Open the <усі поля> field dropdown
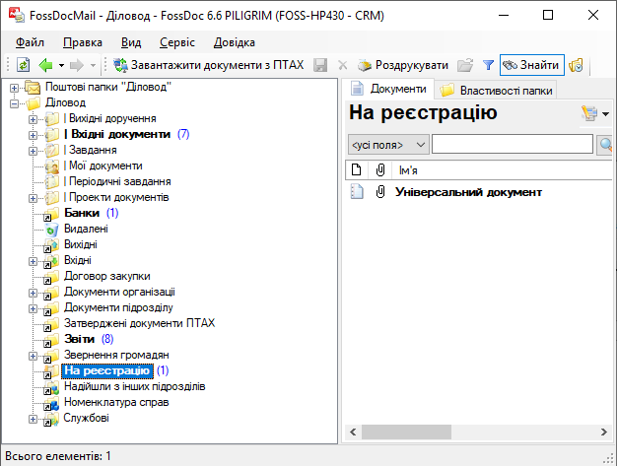This screenshot has height=466, width=617. tap(388, 145)
